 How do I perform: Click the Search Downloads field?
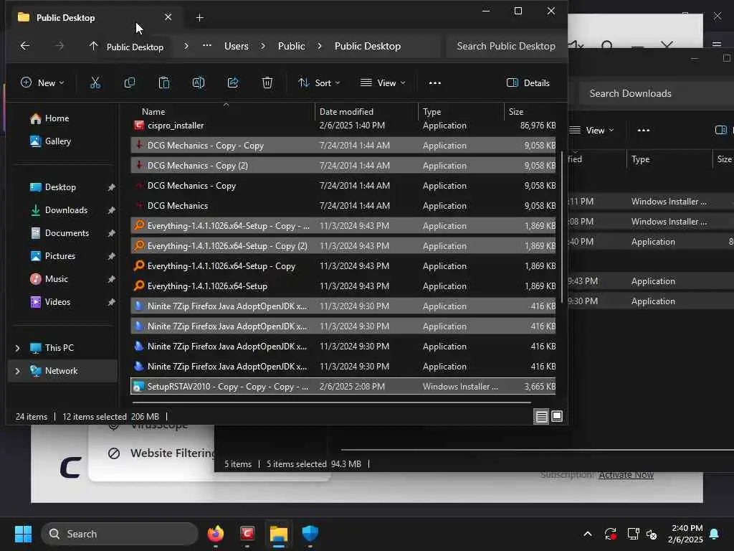[x=655, y=93]
